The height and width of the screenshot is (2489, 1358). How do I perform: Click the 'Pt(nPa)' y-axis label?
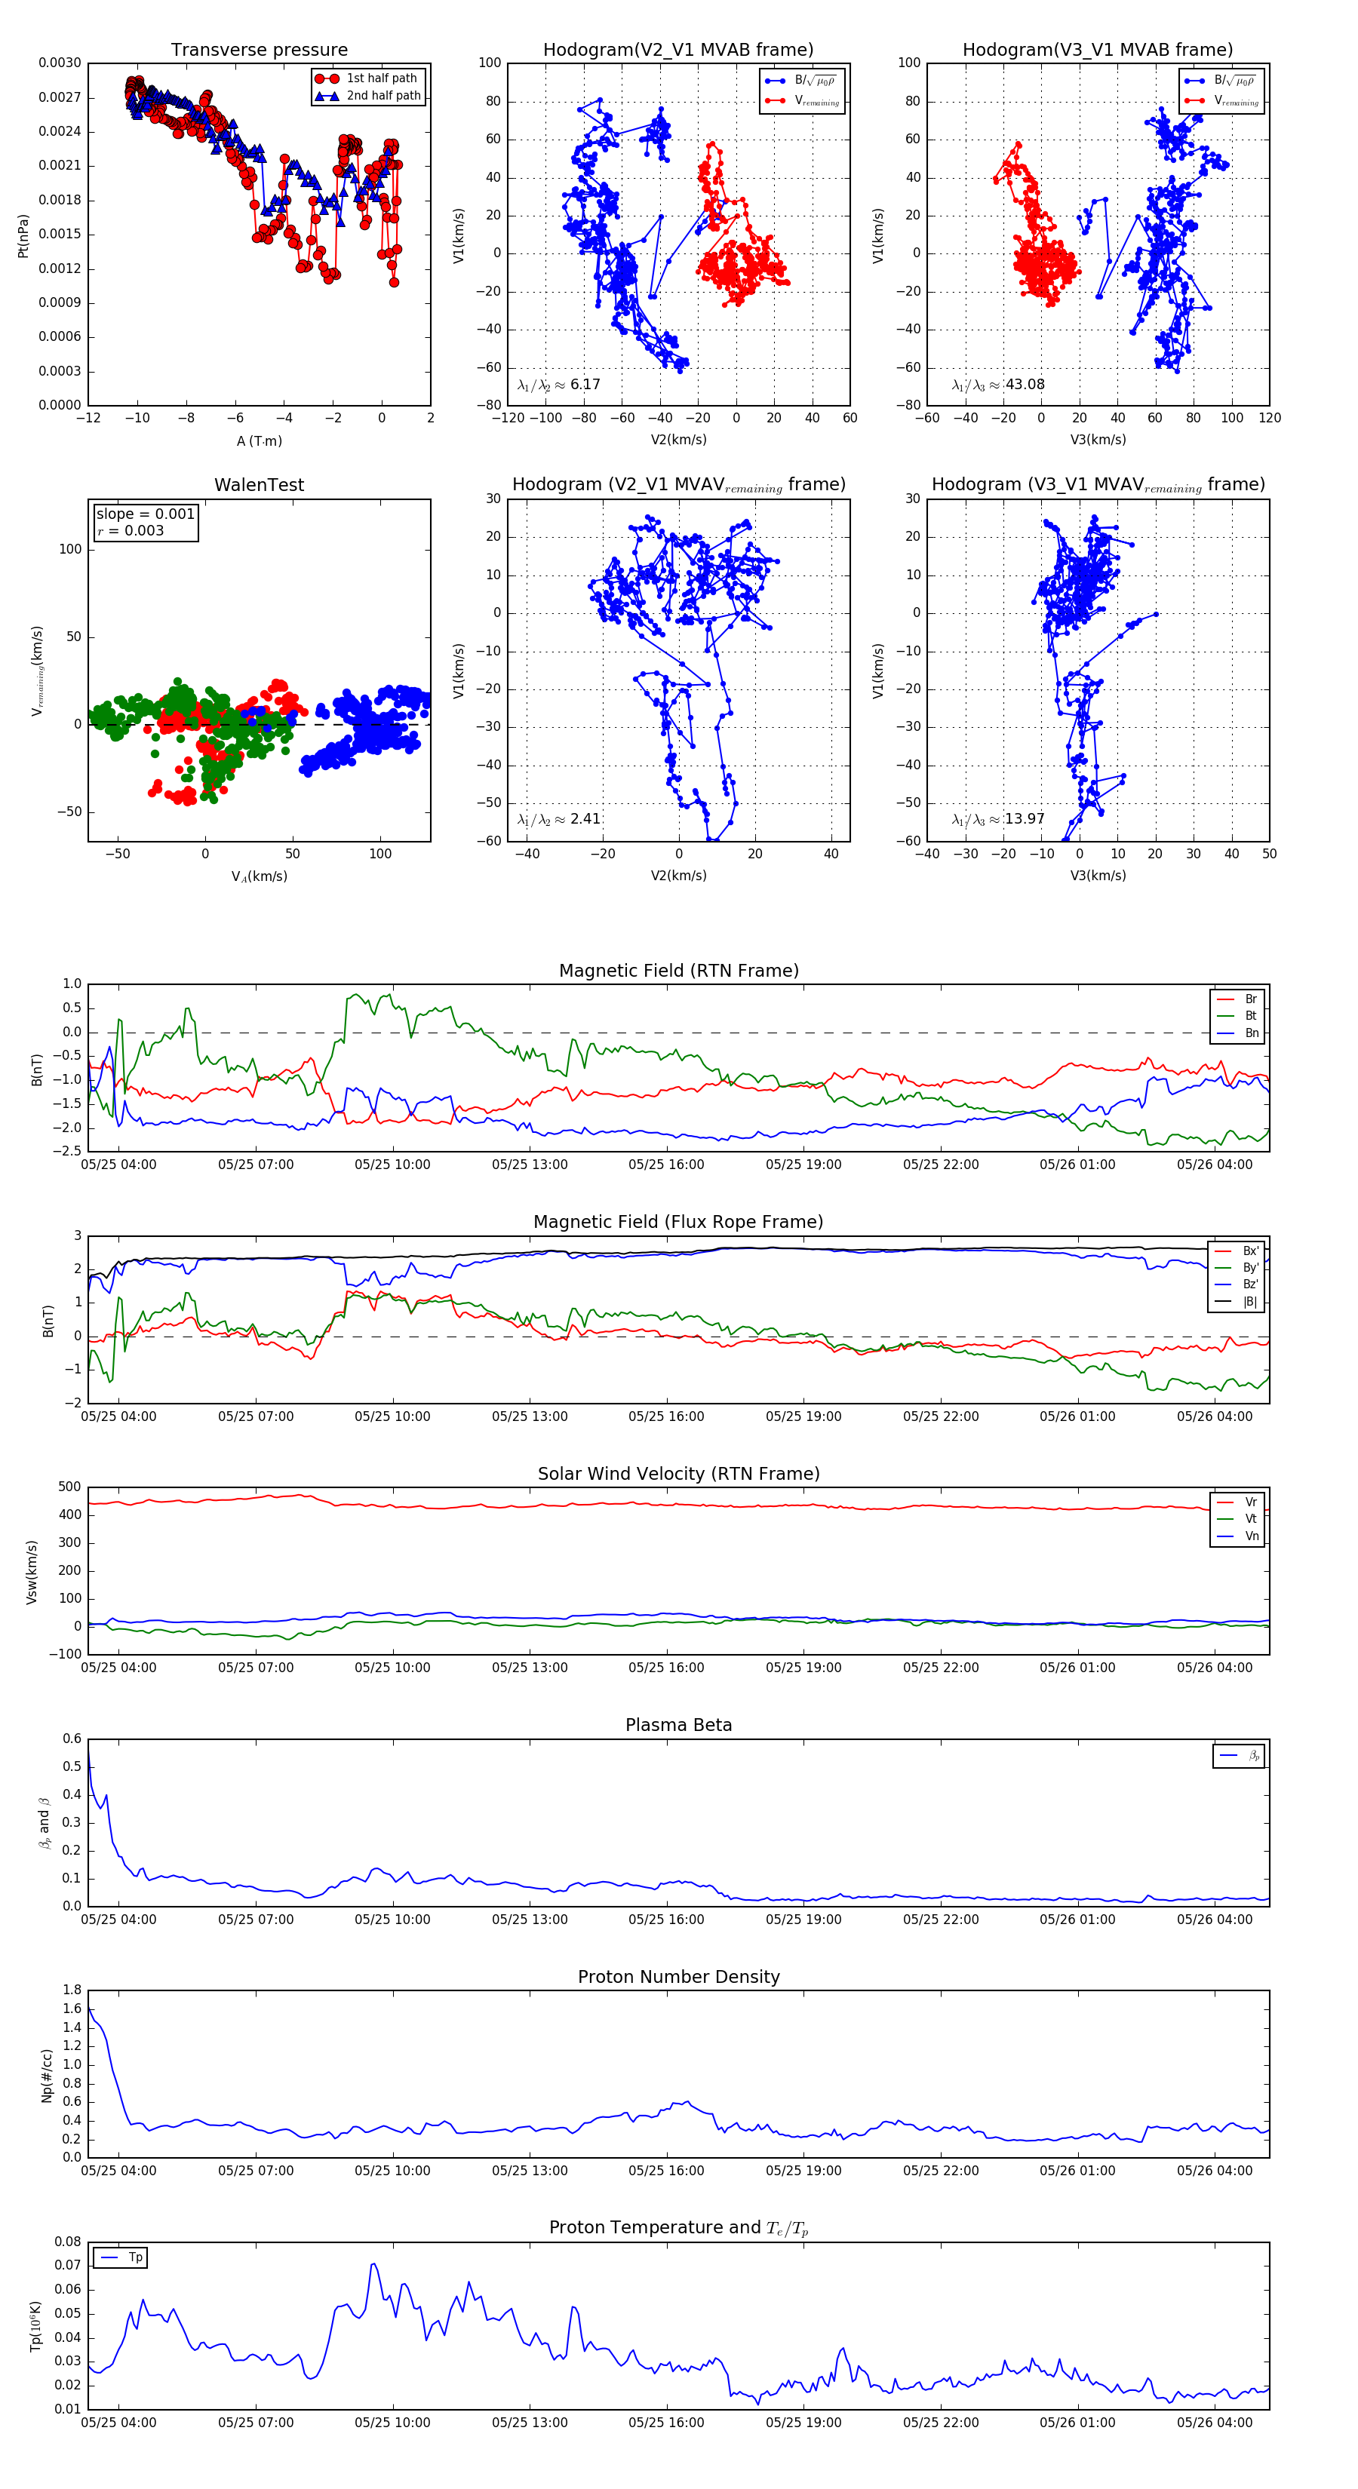click(23, 235)
